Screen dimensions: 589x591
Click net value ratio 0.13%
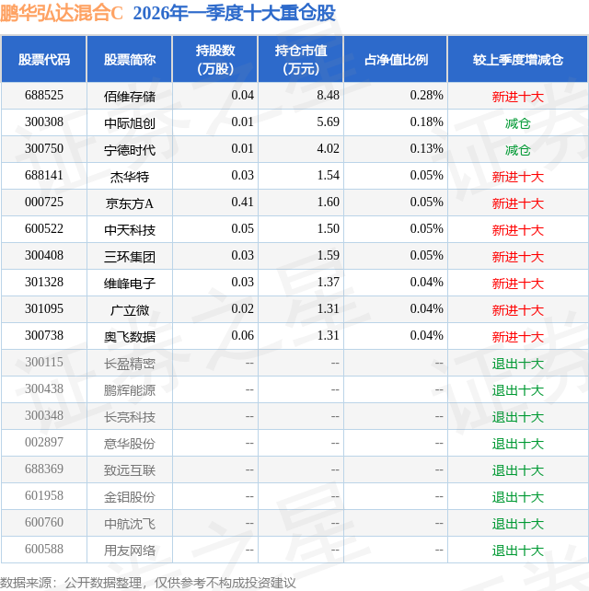[x=427, y=149]
